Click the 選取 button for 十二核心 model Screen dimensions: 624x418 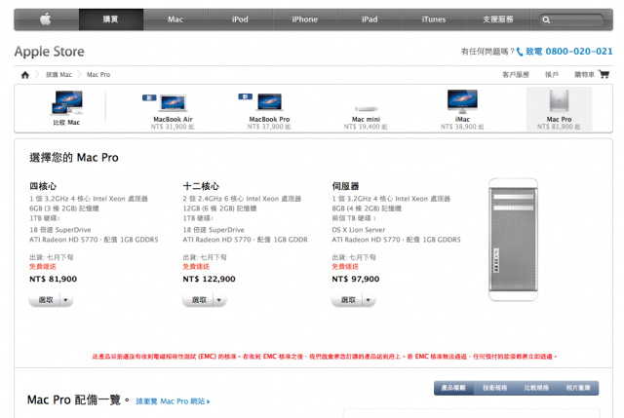coord(198,300)
